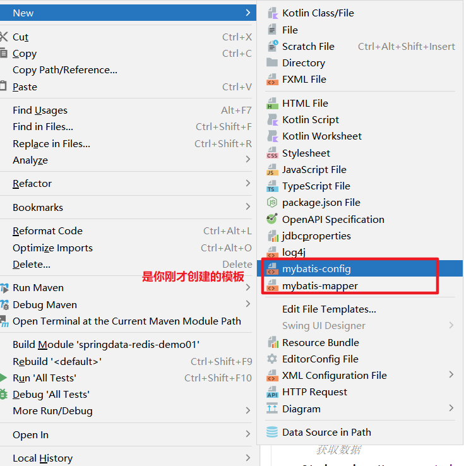Open Terminal at the Current Maven Module Path
The height and width of the screenshot is (466, 464).
(x=128, y=321)
